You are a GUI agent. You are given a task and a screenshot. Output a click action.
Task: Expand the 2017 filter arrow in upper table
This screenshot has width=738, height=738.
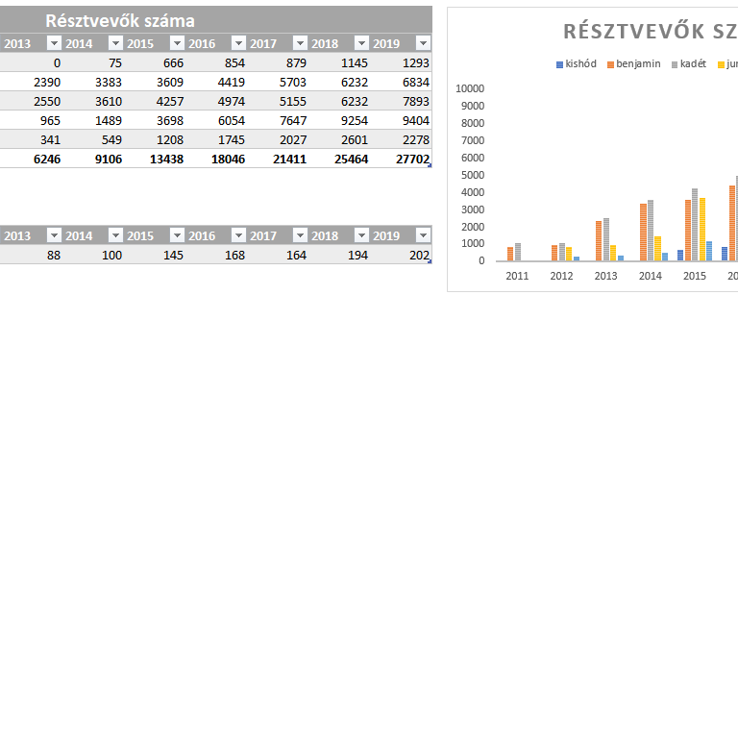tap(300, 43)
